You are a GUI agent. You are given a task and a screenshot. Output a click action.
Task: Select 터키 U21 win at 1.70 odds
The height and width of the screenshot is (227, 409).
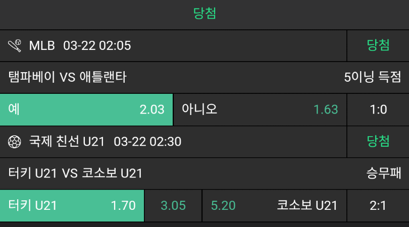(x=72, y=205)
